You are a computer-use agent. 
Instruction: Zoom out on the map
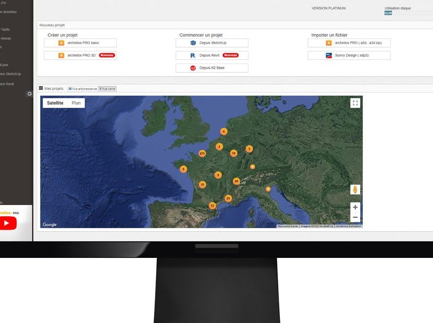[x=355, y=217]
